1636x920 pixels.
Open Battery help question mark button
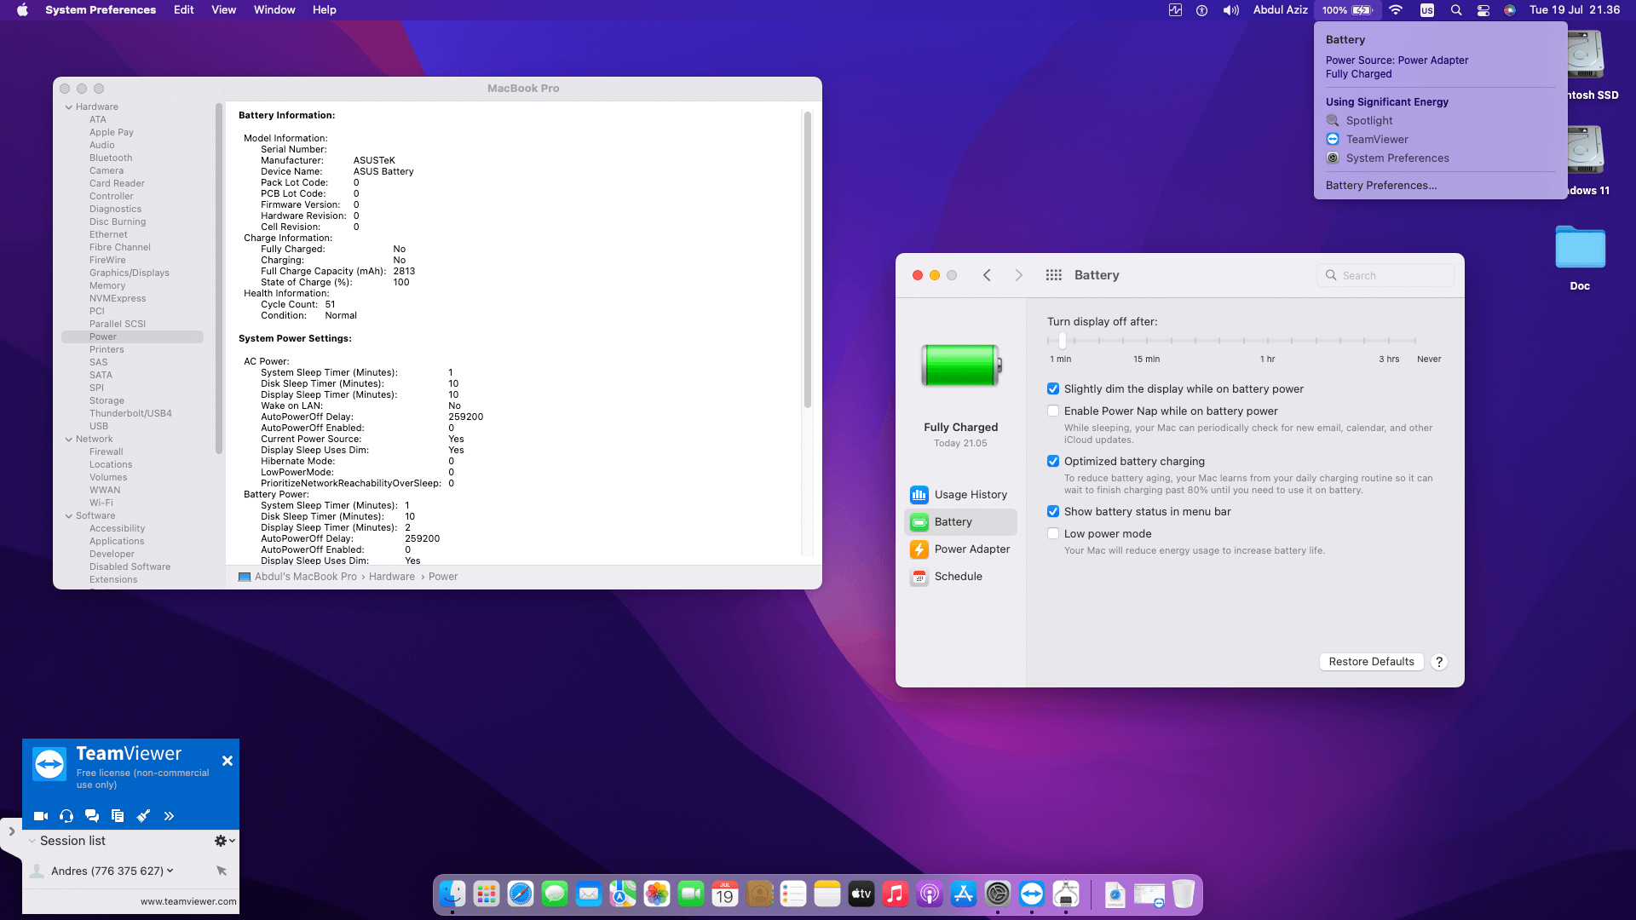coord(1439,662)
